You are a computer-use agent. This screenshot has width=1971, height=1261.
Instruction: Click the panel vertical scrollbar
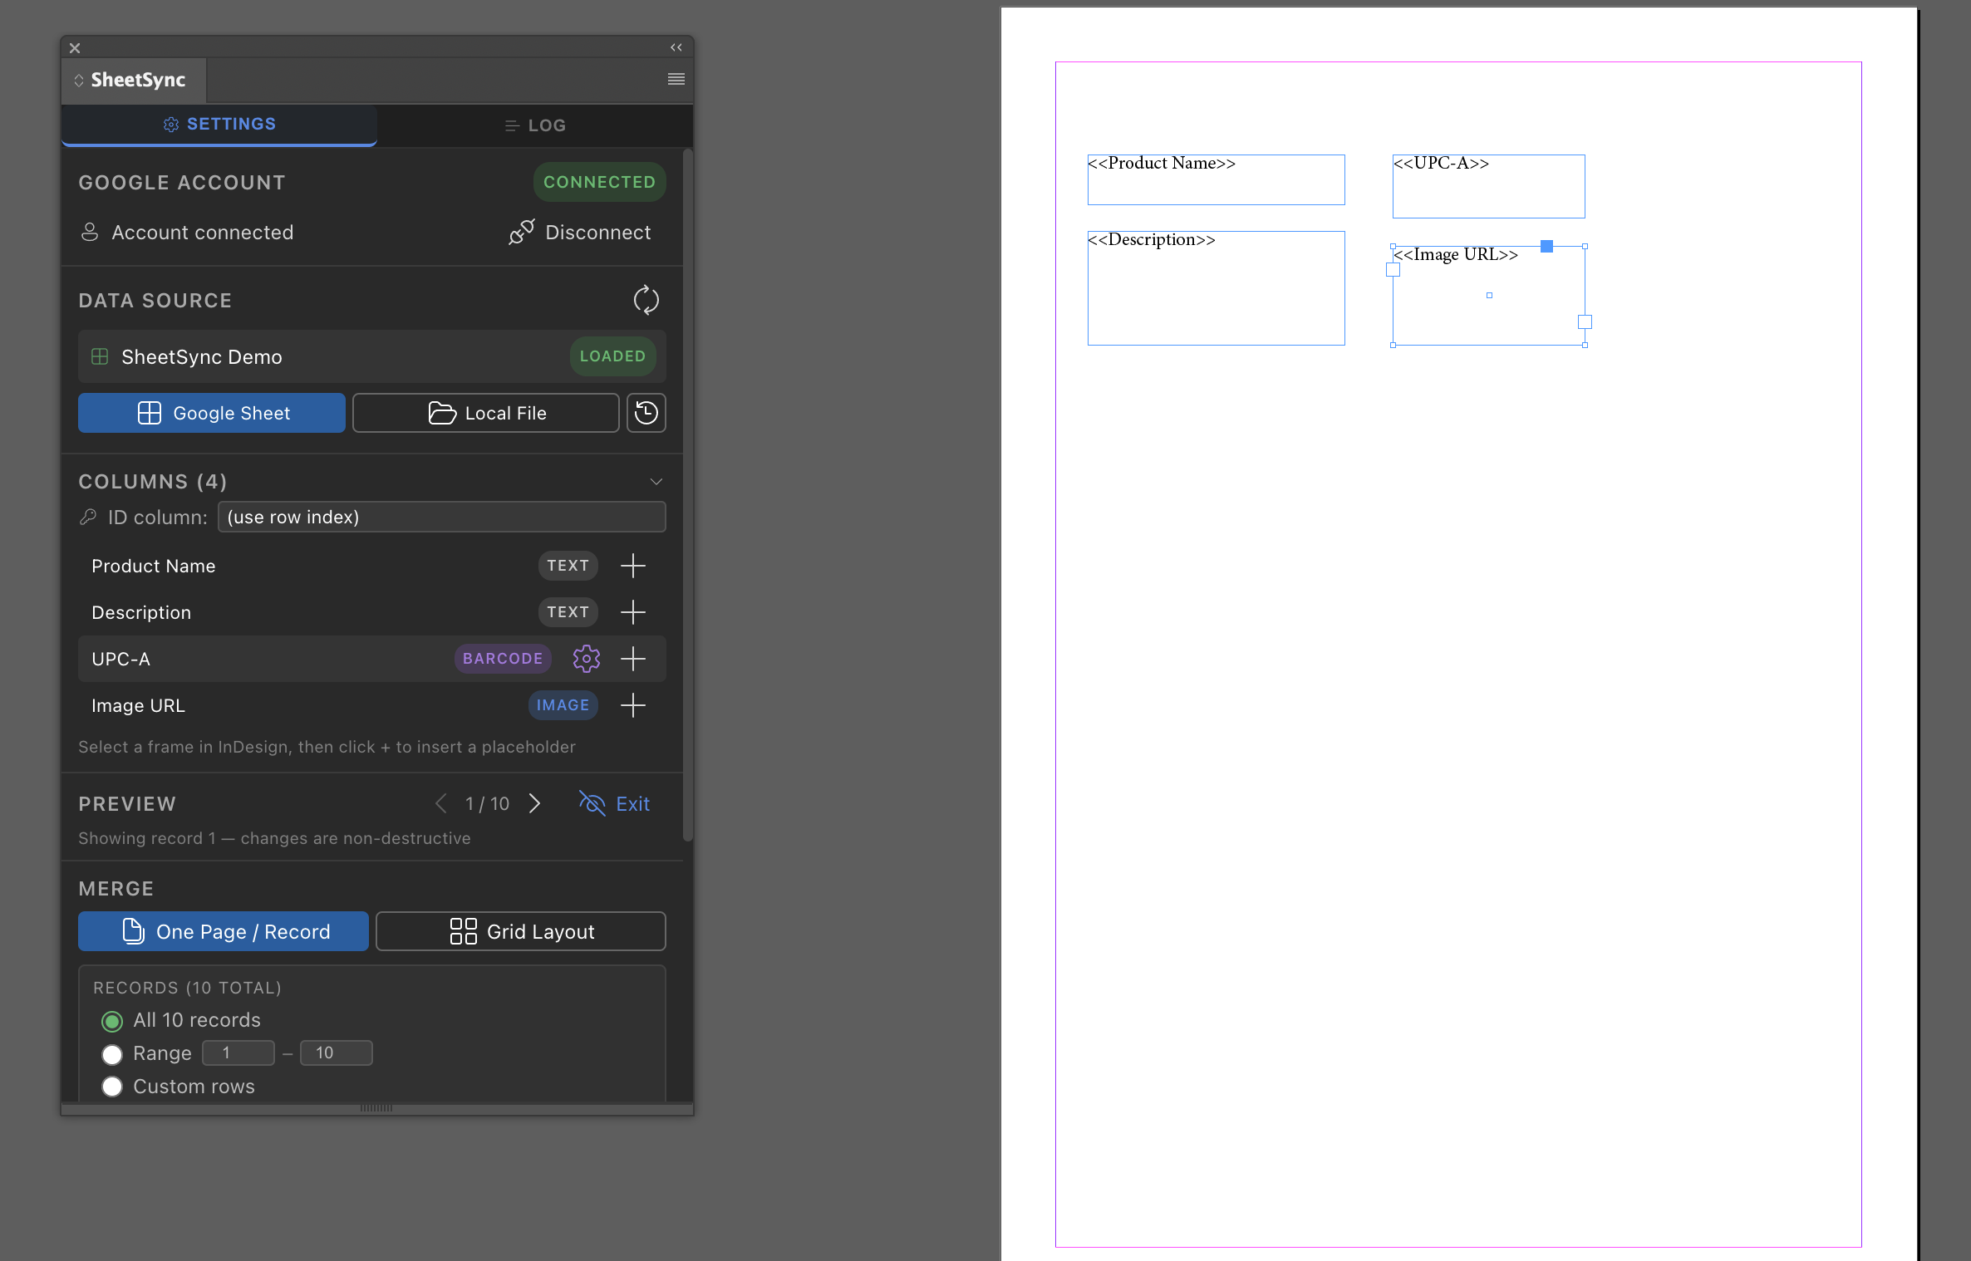coord(687,496)
